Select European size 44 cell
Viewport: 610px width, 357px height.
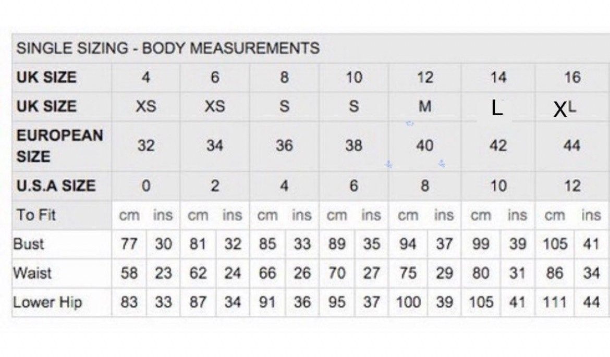click(x=572, y=146)
